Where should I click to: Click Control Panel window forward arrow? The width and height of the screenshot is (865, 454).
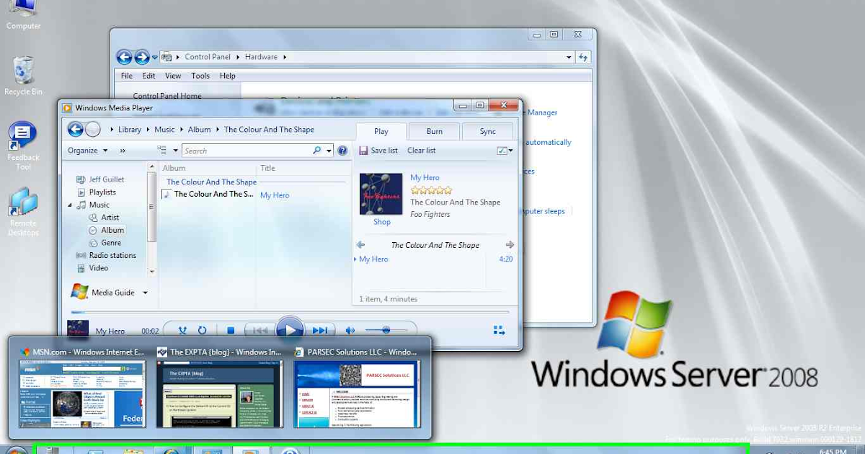pos(142,57)
